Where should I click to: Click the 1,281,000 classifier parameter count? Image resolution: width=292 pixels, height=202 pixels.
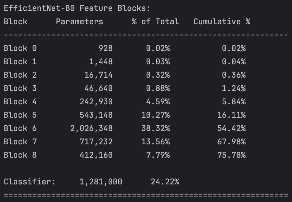pos(101,182)
